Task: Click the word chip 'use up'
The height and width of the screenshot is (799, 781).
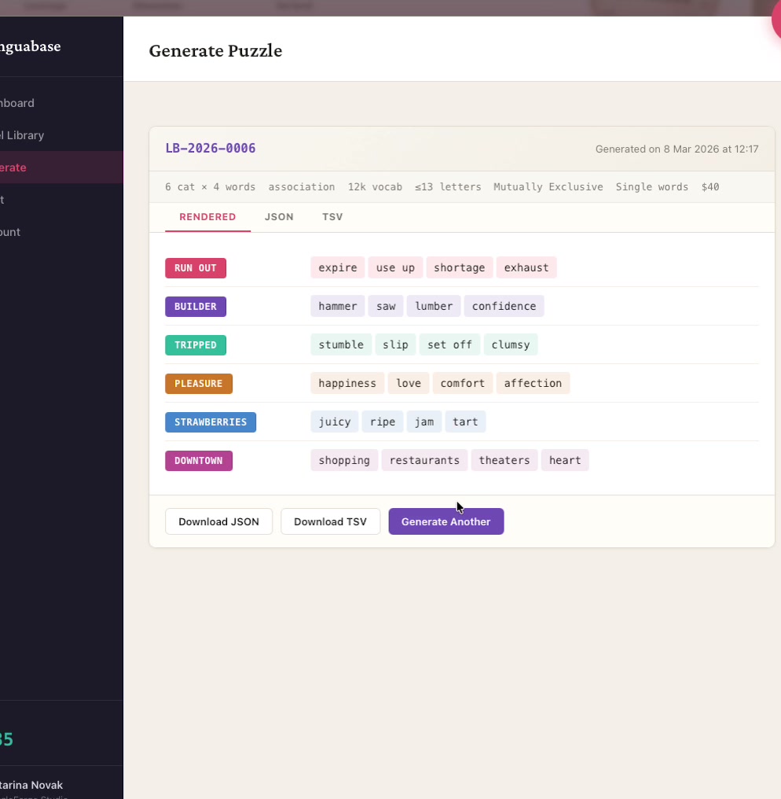Action: (x=395, y=267)
